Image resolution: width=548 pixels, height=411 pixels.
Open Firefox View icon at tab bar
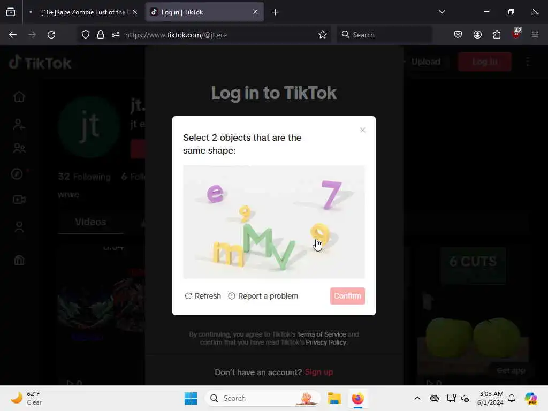11,12
